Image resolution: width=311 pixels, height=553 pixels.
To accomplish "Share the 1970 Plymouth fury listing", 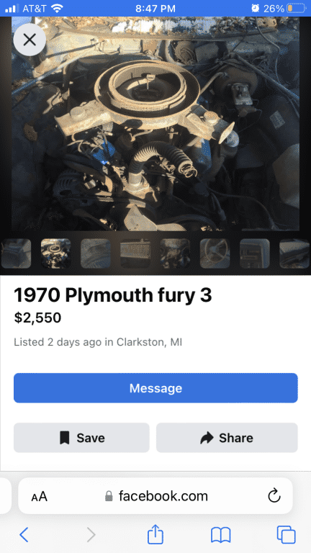I will point(227,438).
